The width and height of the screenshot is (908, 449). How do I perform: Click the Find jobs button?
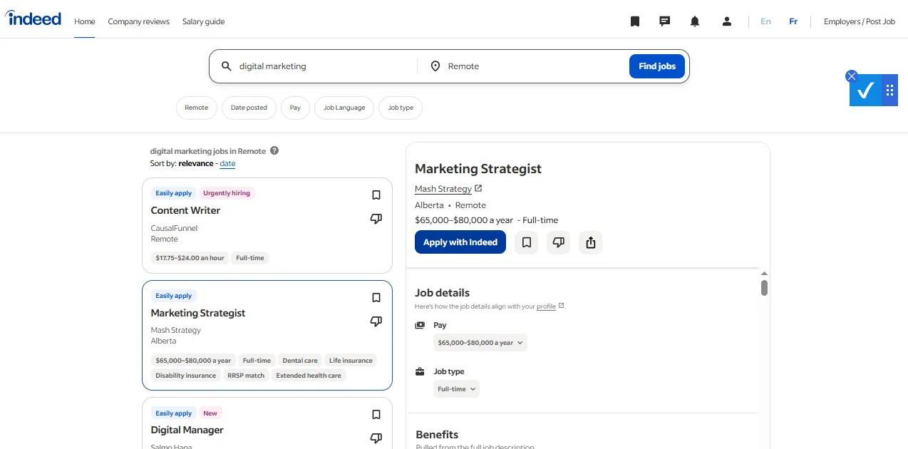(x=657, y=66)
